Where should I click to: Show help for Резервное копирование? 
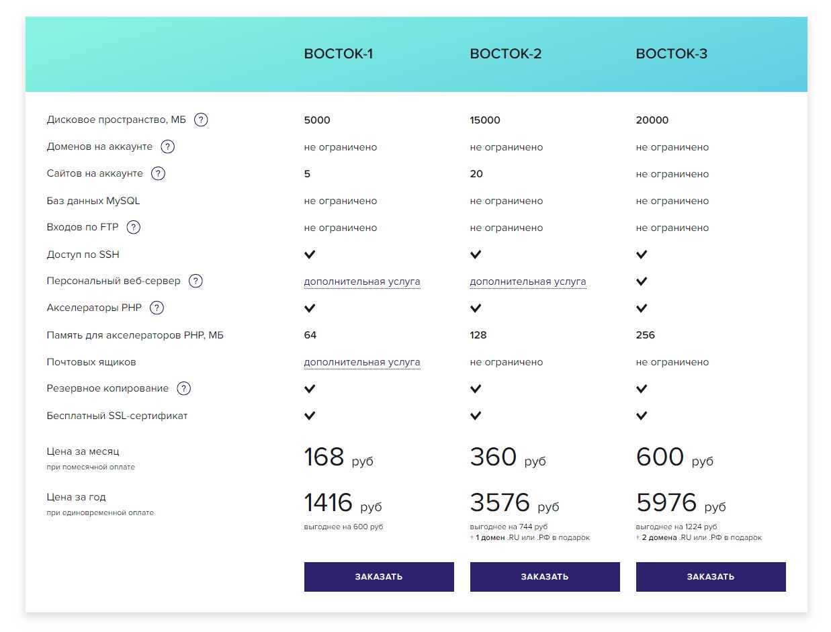pyautogui.click(x=184, y=389)
